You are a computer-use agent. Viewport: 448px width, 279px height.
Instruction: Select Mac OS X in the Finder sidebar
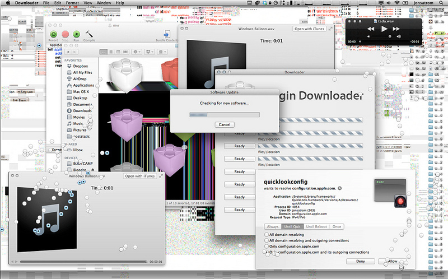point(78,92)
